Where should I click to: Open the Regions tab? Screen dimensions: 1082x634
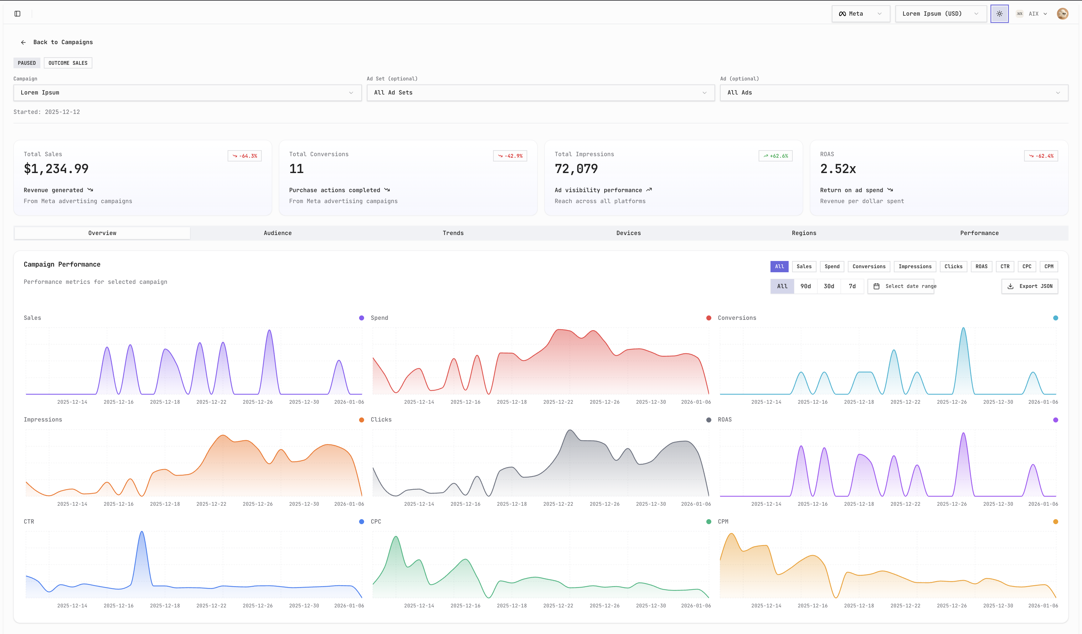click(x=805, y=233)
